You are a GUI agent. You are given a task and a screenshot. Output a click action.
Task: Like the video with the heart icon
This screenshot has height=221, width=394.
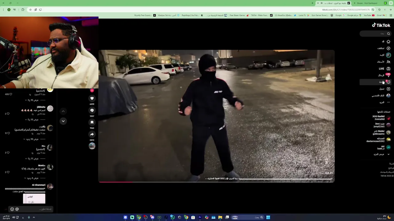[92, 98]
